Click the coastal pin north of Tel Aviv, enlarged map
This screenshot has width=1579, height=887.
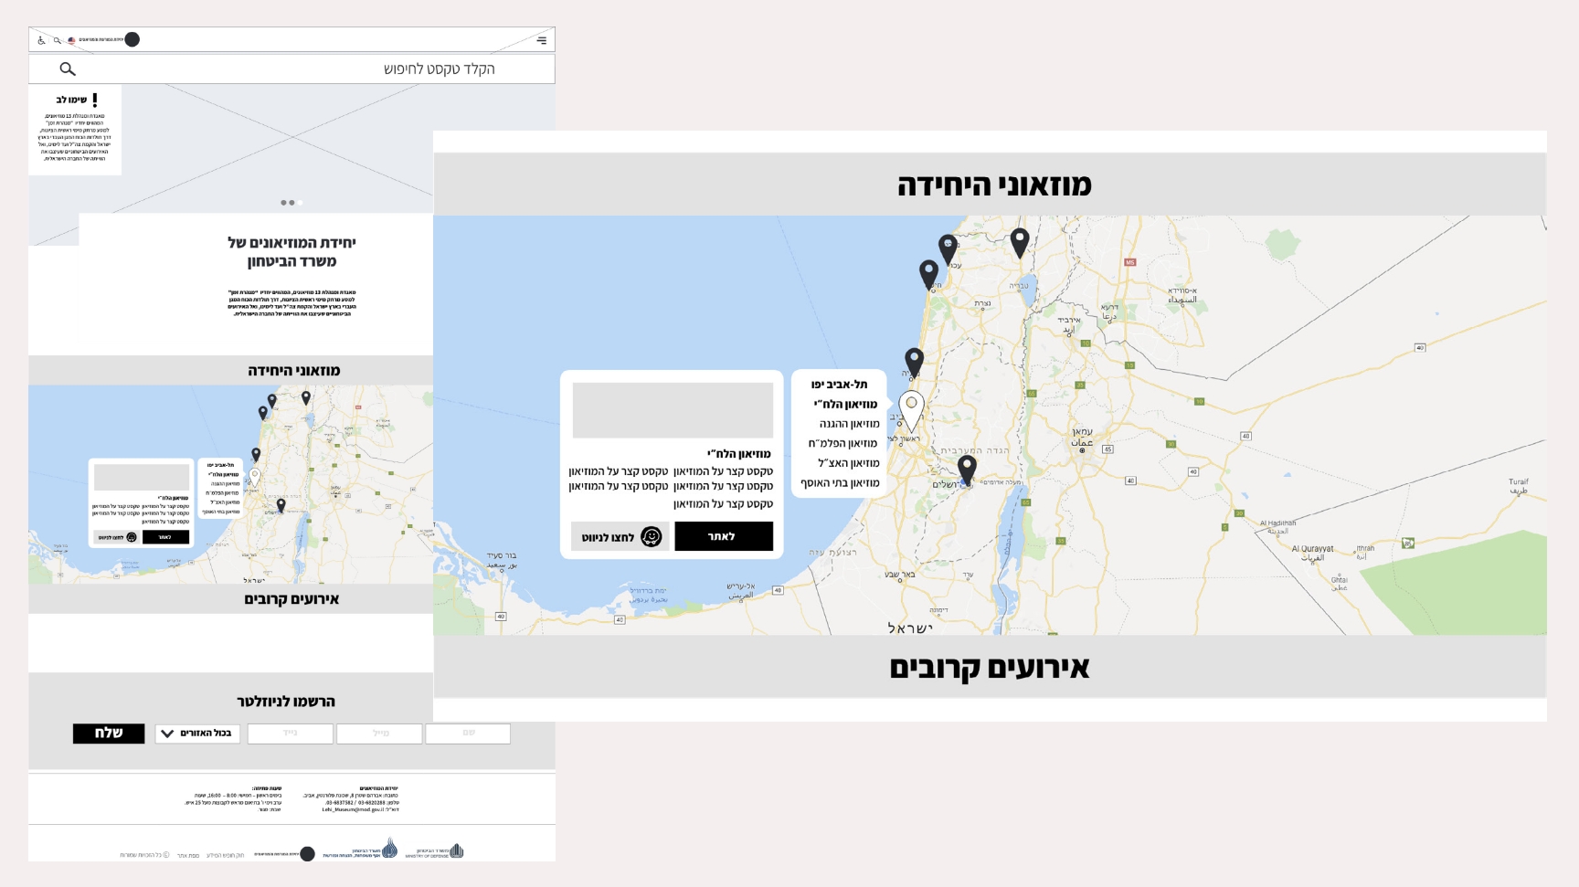click(914, 362)
